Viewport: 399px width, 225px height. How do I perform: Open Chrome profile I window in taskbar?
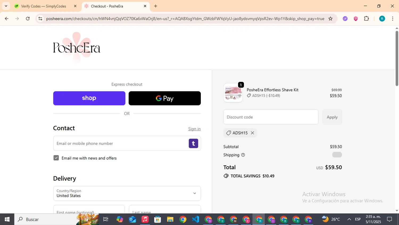coord(271,219)
